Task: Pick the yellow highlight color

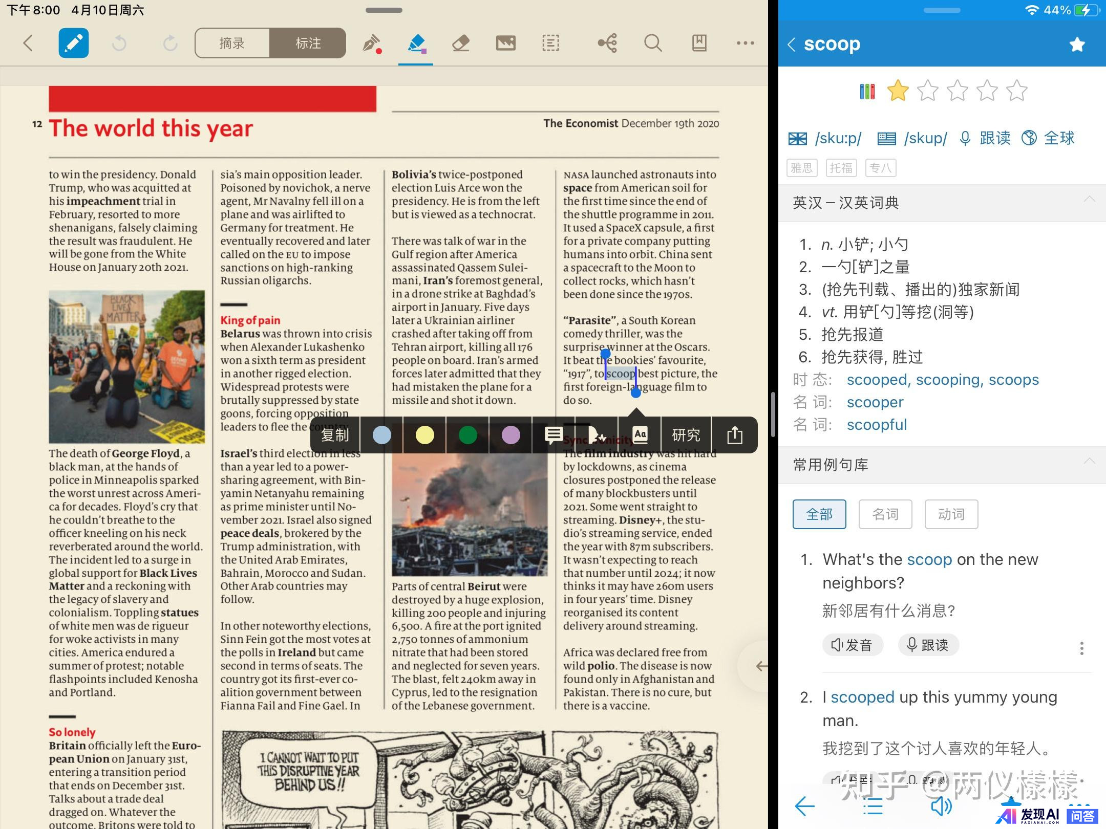Action: coord(425,435)
